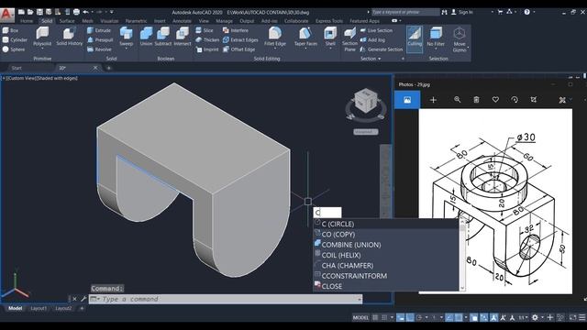Click the Plot printer icon
The width and height of the screenshot is (587, 330).
click(76, 12)
